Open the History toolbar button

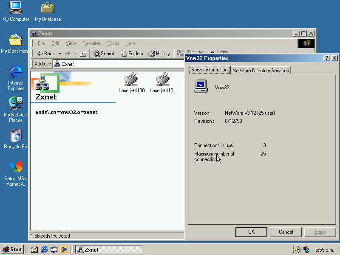(x=159, y=54)
